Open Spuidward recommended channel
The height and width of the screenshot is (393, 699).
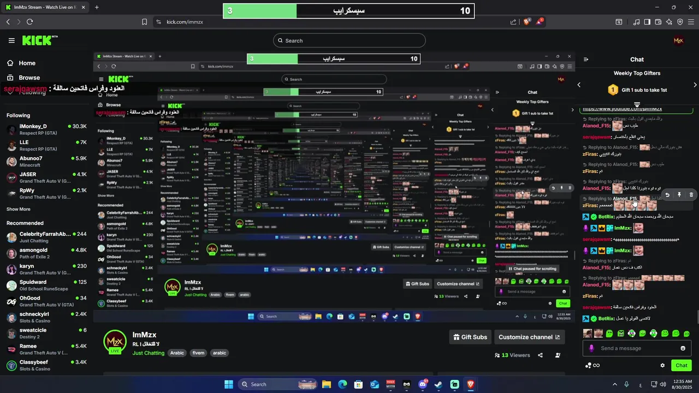(46, 285)
